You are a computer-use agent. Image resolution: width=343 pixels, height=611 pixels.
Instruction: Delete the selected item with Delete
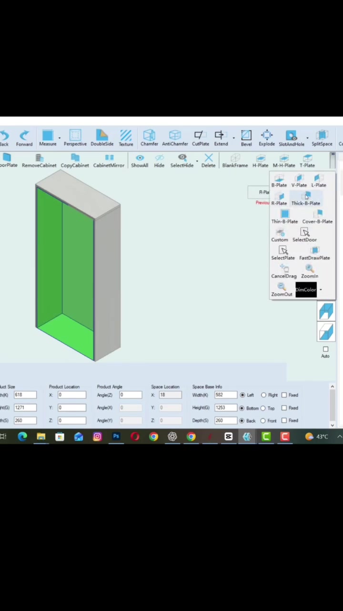(x=208, y=161)
